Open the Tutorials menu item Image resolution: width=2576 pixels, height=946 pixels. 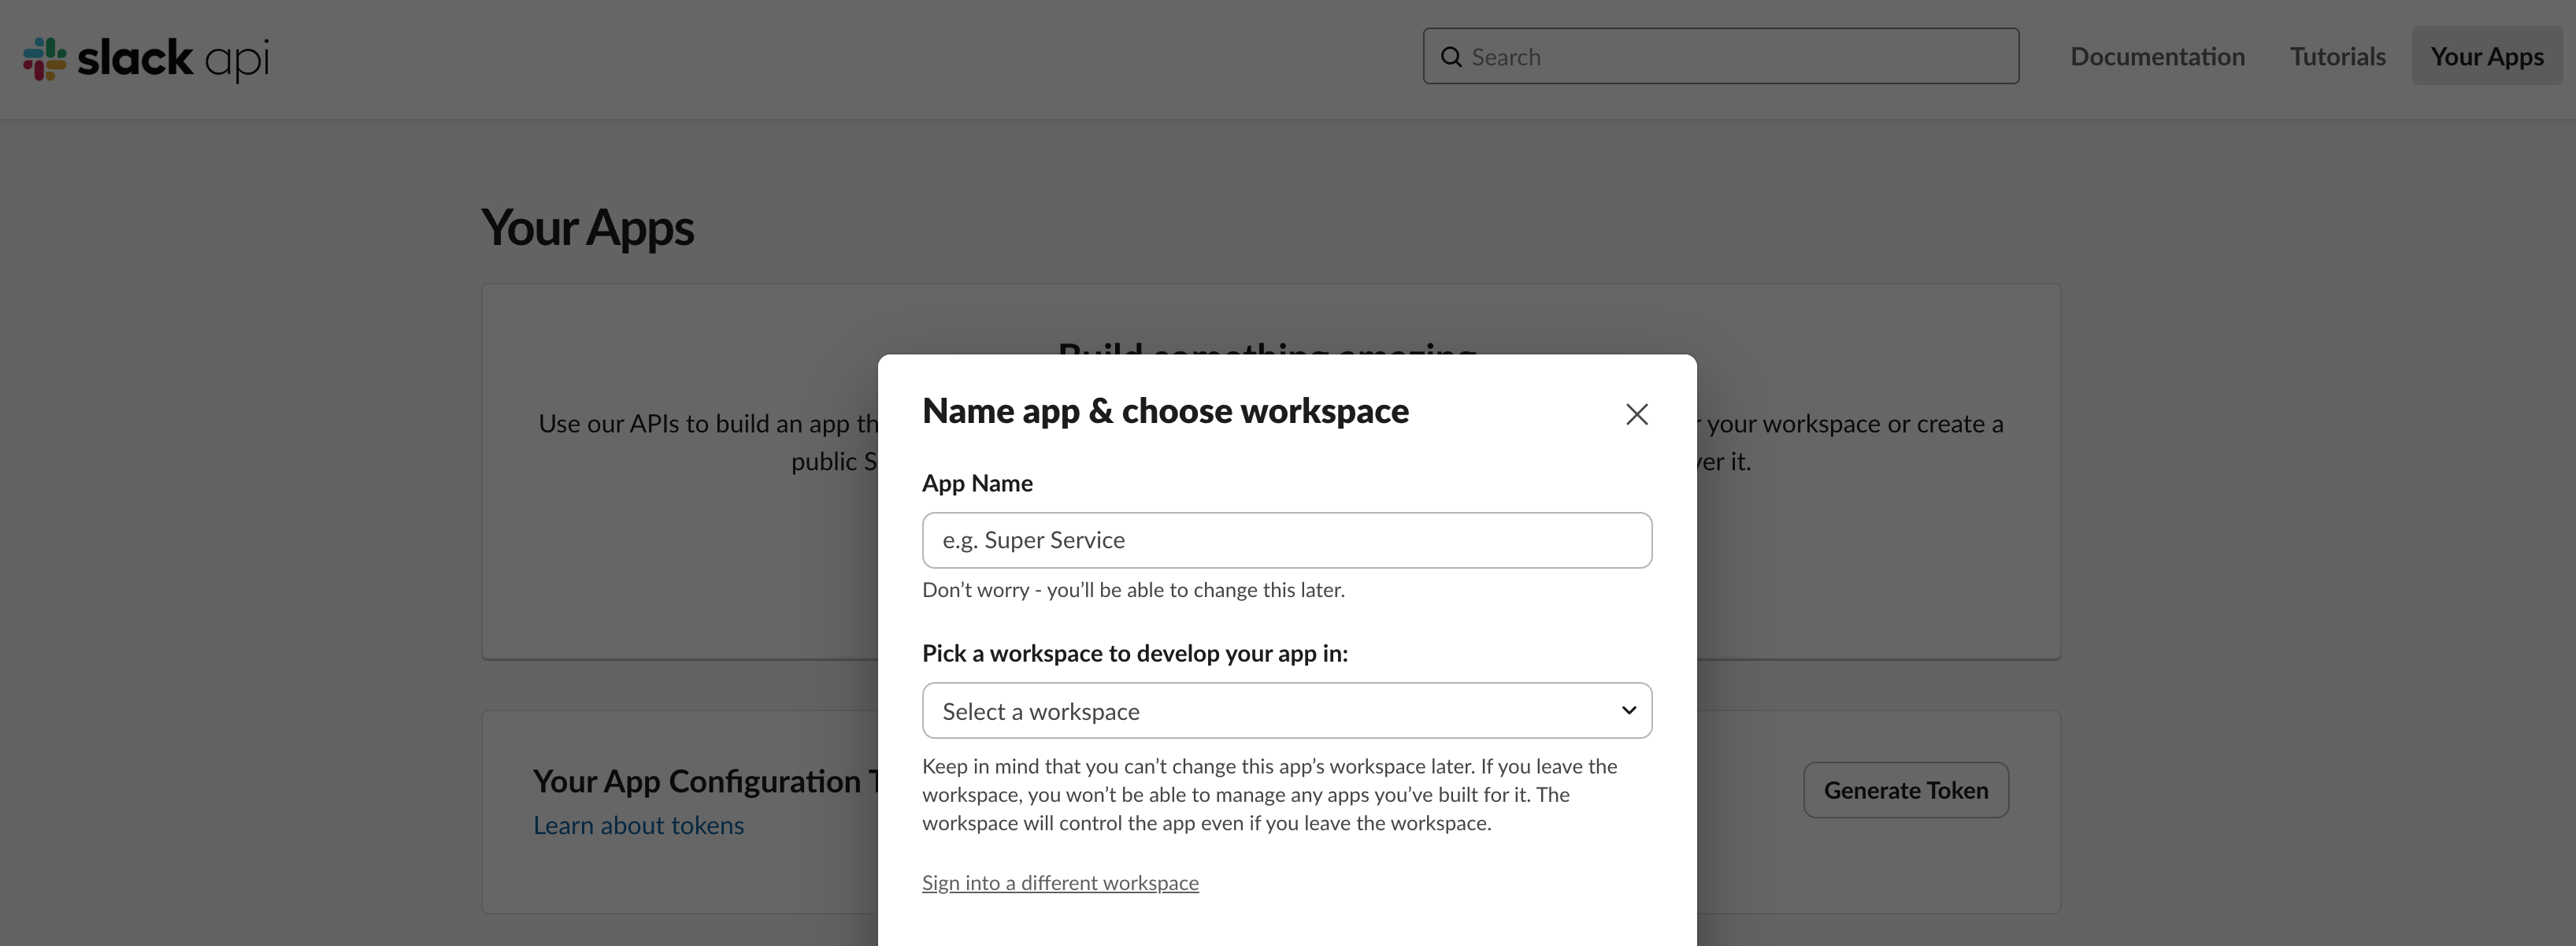click(2337, 56)
